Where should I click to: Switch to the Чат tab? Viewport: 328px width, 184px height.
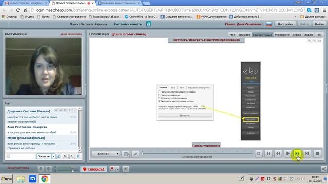(232, 35)
